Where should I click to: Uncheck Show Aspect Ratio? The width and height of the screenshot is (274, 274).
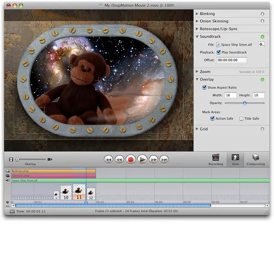[x=204, y=87]
